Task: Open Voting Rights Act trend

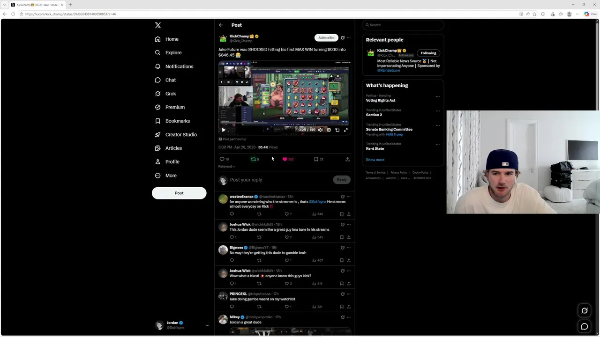Action: click(381, 101)
